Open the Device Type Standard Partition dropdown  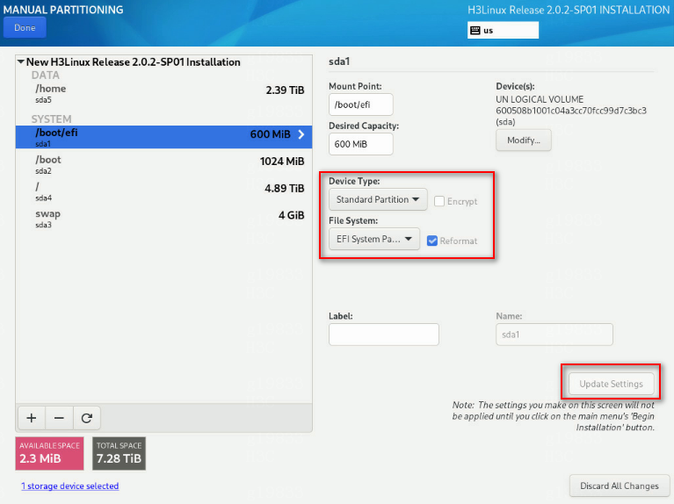[x=378, y=199]
